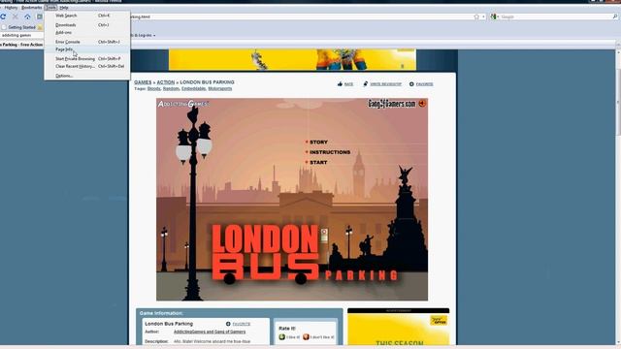Click the Gang of Gamers logo in game
The height and width of the screenshot is (349, 621).
(x=392, y=104)
